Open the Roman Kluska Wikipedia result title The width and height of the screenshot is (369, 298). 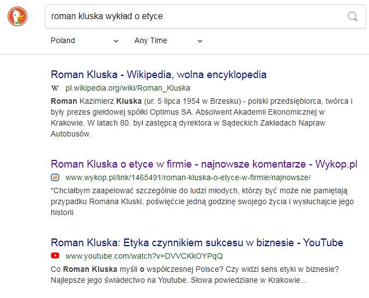click(x=159, y=74)
